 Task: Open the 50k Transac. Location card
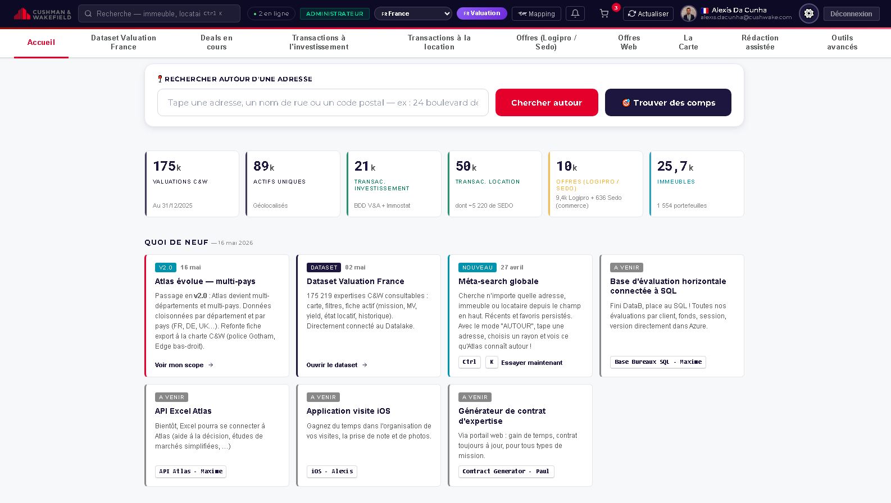494,184
